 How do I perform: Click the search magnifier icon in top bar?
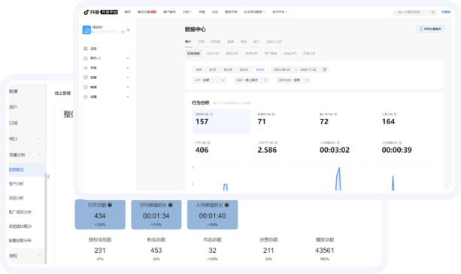(432, 12)
